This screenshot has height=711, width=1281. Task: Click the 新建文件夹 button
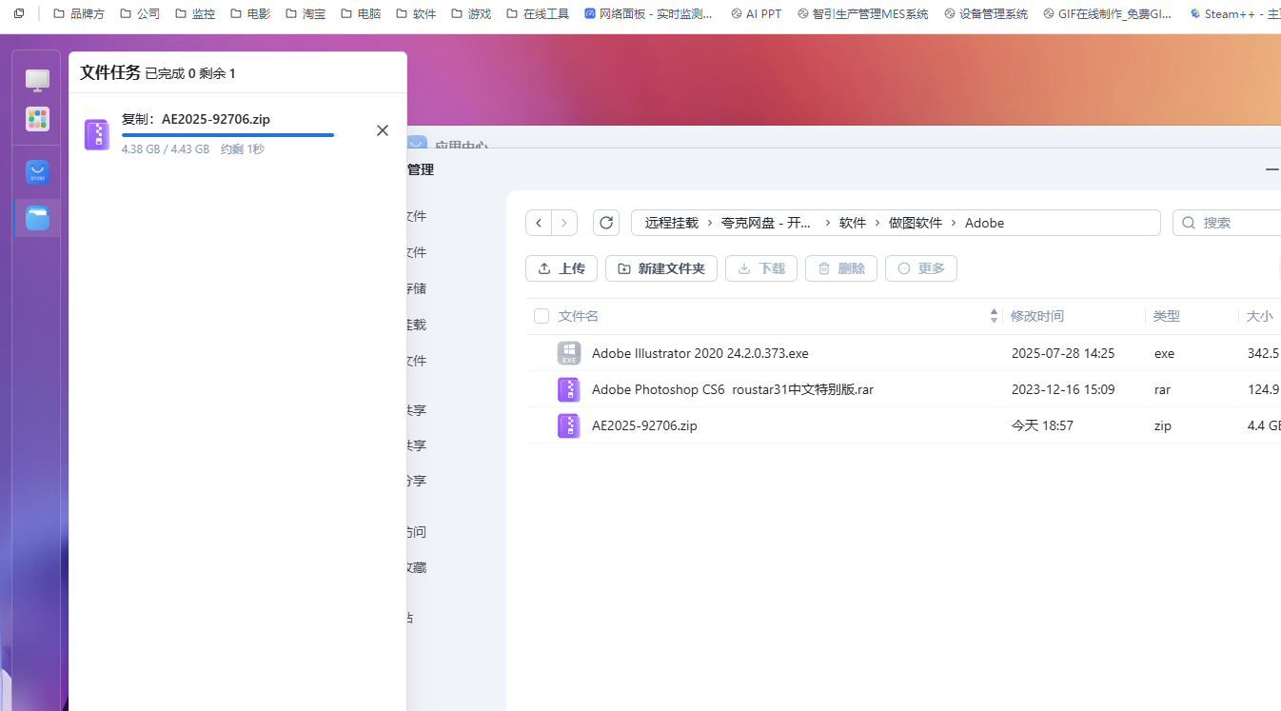point(660,268)
